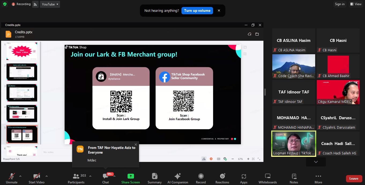The width and height of the screenshot is (365, 185).
Task: Select CB Ahmad Baahir video tile
Action: [x=338, y=66]
